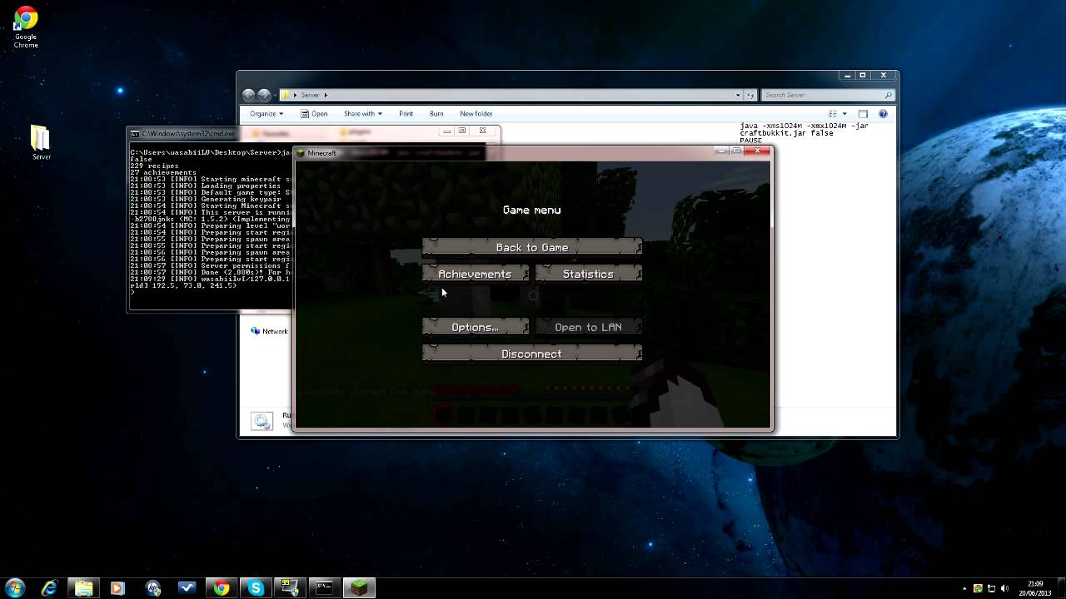Open Minecraft Options
Screen dimensions: 1066x599
tap(475, 327)
